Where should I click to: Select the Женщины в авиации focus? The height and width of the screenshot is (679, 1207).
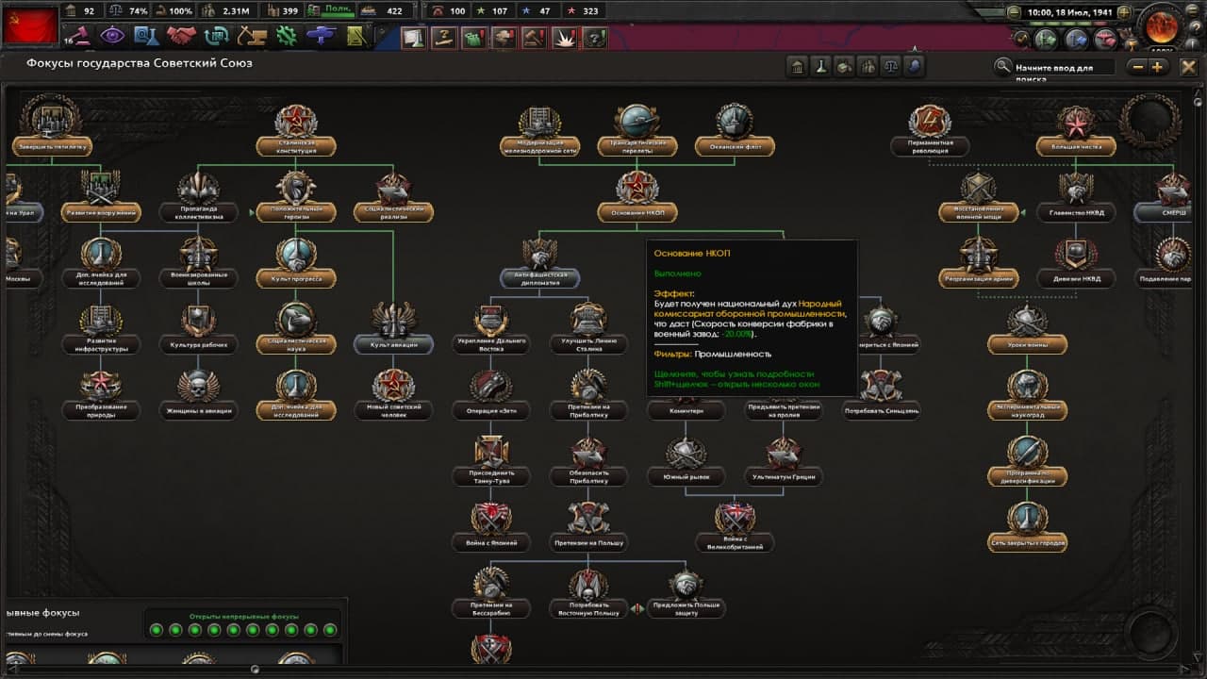point(198,394)
